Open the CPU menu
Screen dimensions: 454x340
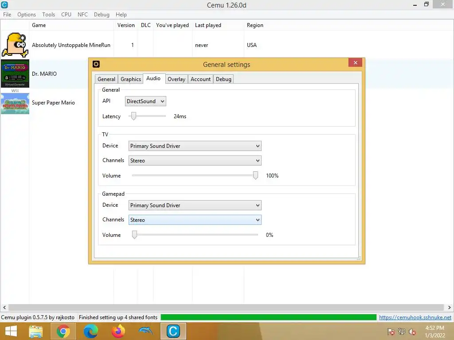point(66,15)
